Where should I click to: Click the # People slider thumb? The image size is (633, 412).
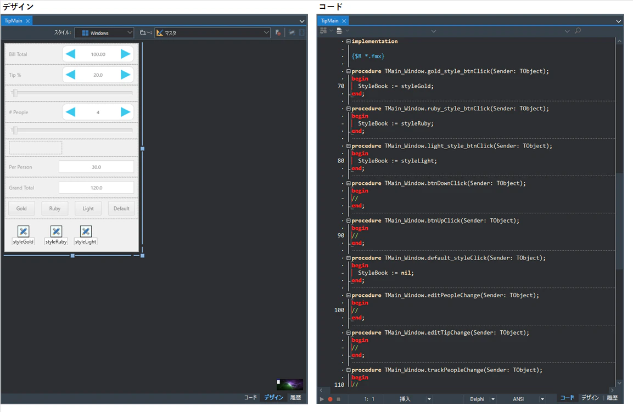pos(15,131)
